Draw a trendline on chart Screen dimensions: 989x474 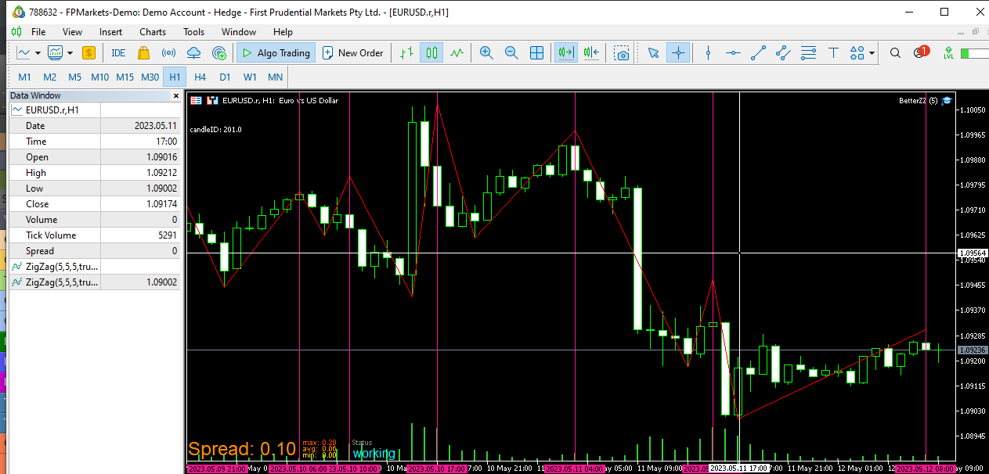tap(758, 53)
